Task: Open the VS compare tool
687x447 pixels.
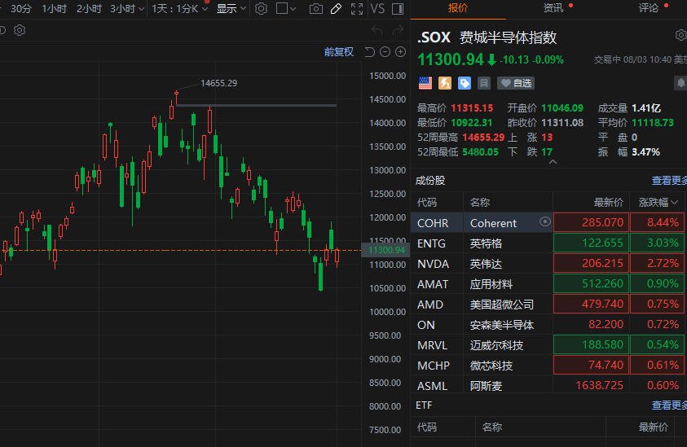Action: [x=377, y=9]
